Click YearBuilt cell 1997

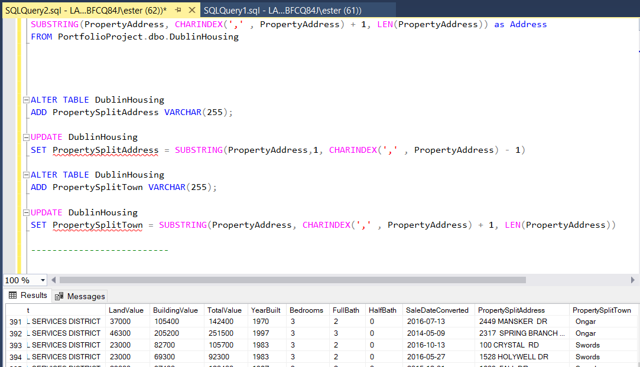coord(267,333)
